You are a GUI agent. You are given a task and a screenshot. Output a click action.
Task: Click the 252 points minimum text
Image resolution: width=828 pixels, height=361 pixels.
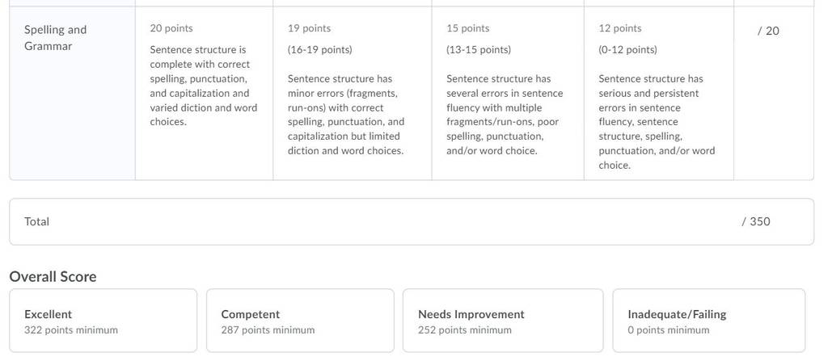pos(465,330)
